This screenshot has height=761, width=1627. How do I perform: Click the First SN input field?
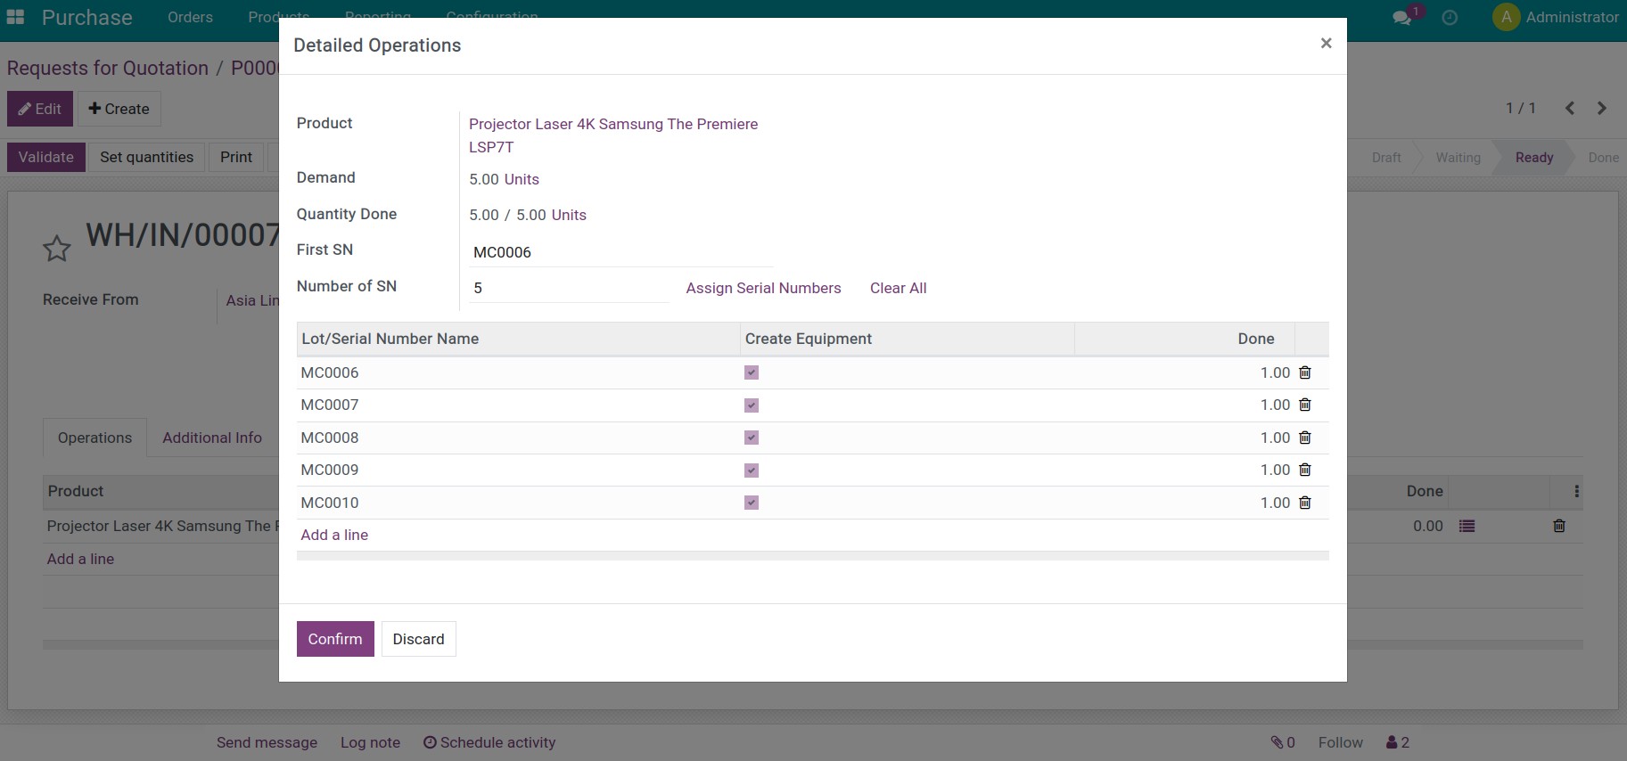(620, 252)
